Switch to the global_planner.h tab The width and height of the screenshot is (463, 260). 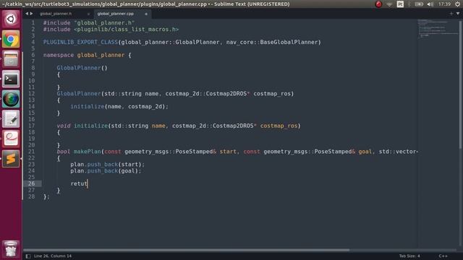[x=56, y=14]
